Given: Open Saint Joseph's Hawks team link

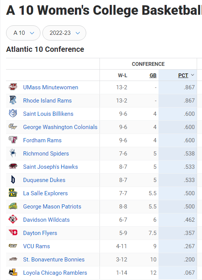Looking at the screenshot, I should [x=51, y=166].
